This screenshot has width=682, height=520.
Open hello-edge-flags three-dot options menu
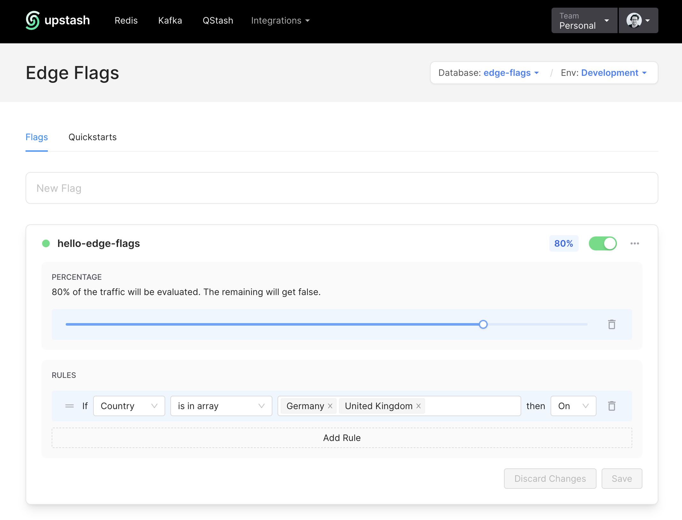634,243
